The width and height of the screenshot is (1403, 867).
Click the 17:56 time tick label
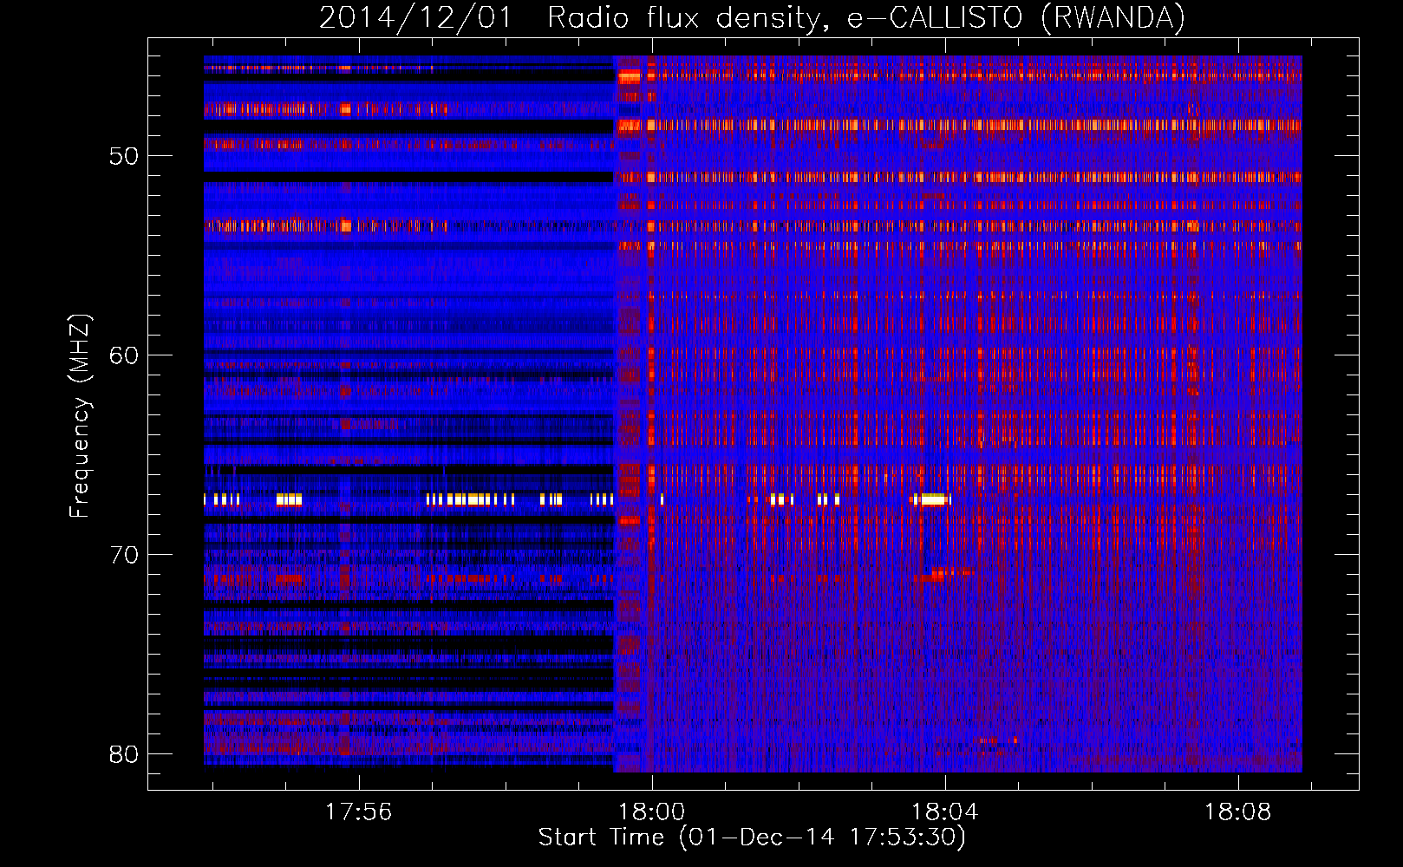click(358, 812)
